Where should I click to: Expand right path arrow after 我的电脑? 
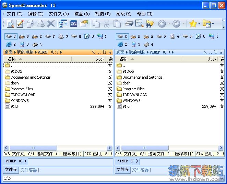pos(148,52)
